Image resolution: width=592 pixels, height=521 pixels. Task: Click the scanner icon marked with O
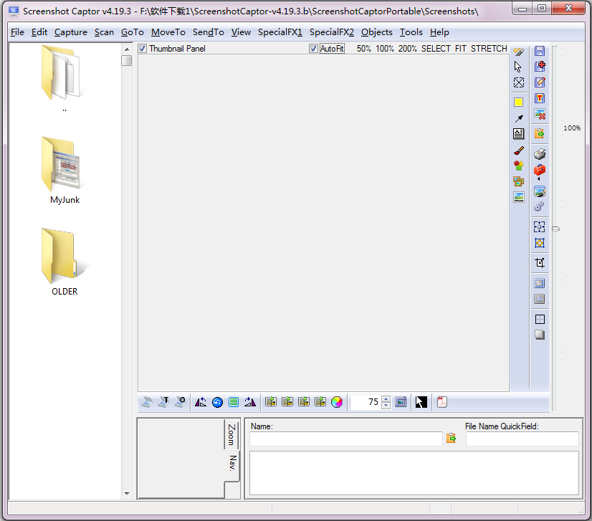180,403
